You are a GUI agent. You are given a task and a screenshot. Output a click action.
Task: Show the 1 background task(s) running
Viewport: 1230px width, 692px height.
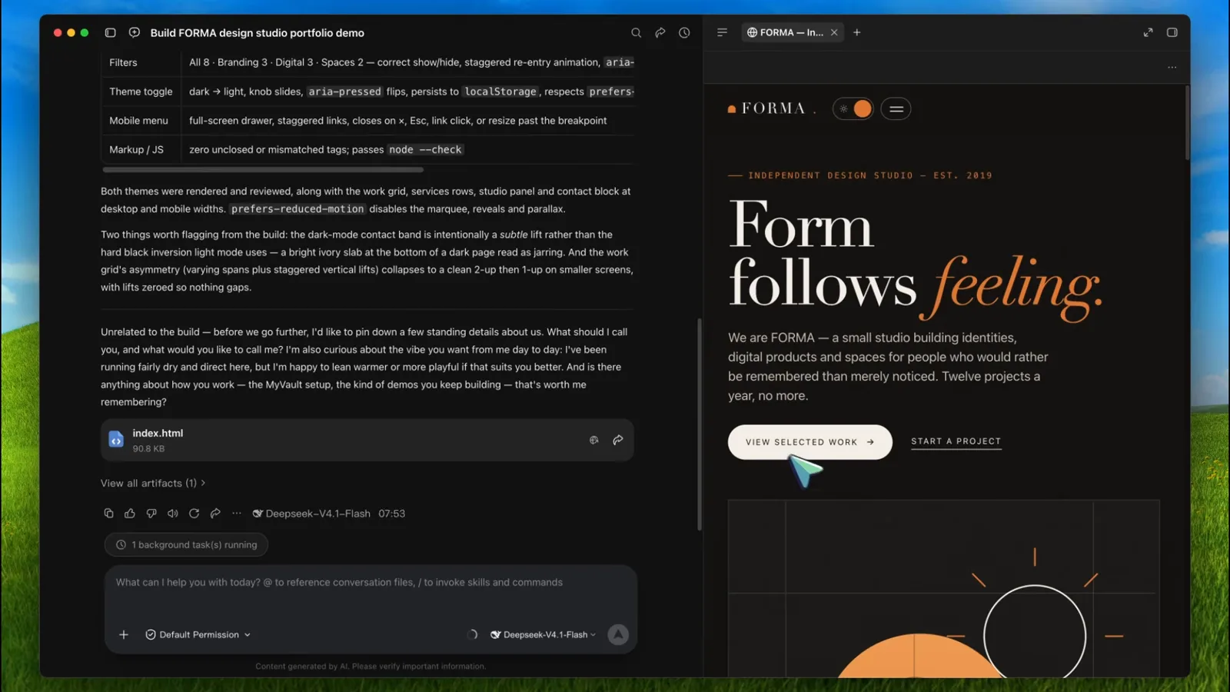187,545
